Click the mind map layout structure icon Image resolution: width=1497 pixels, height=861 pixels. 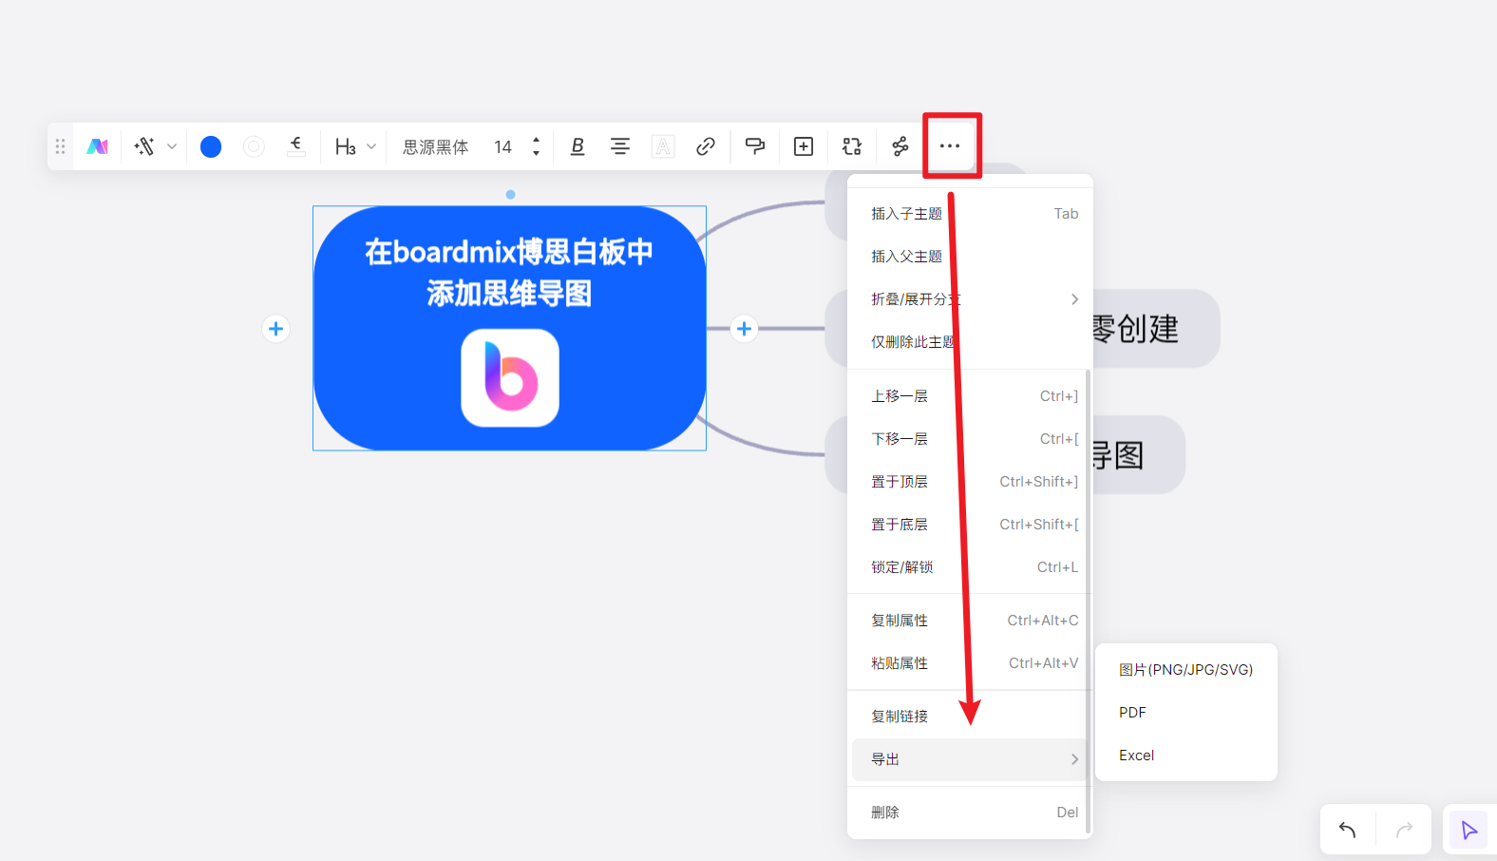900,146
